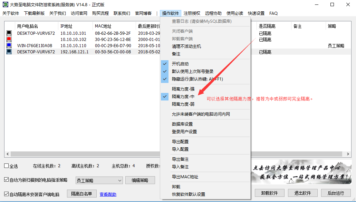The height and width of the screenshot is (202, 356).
Task: Click the black computer icon for 10.10.10.101
Action: 9,33
